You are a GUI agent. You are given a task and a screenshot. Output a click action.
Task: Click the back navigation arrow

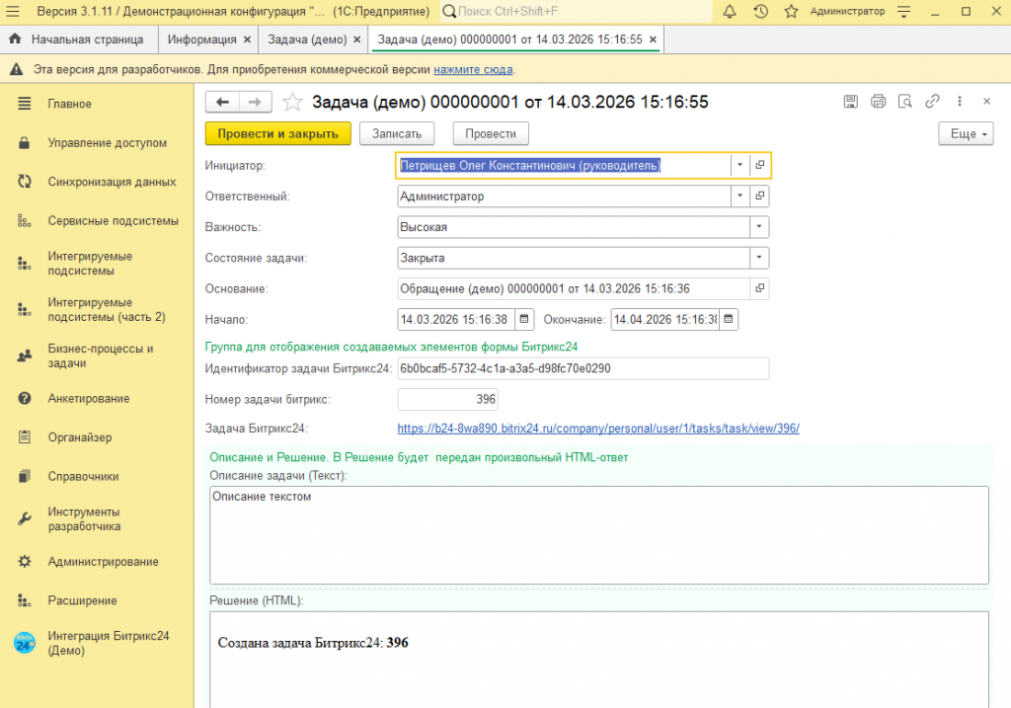click(x=222, y=102)
